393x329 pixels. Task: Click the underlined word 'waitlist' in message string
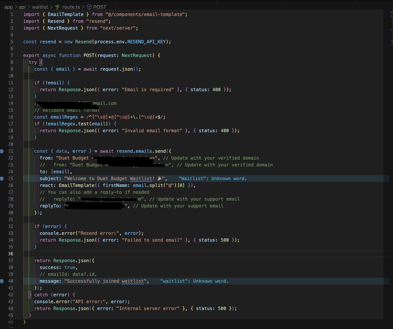133,281
